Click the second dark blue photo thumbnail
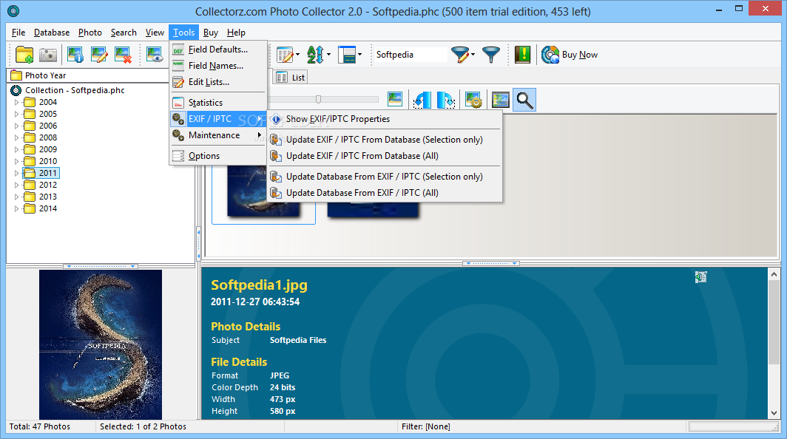 pyautogui.click(x=373, y=210)
